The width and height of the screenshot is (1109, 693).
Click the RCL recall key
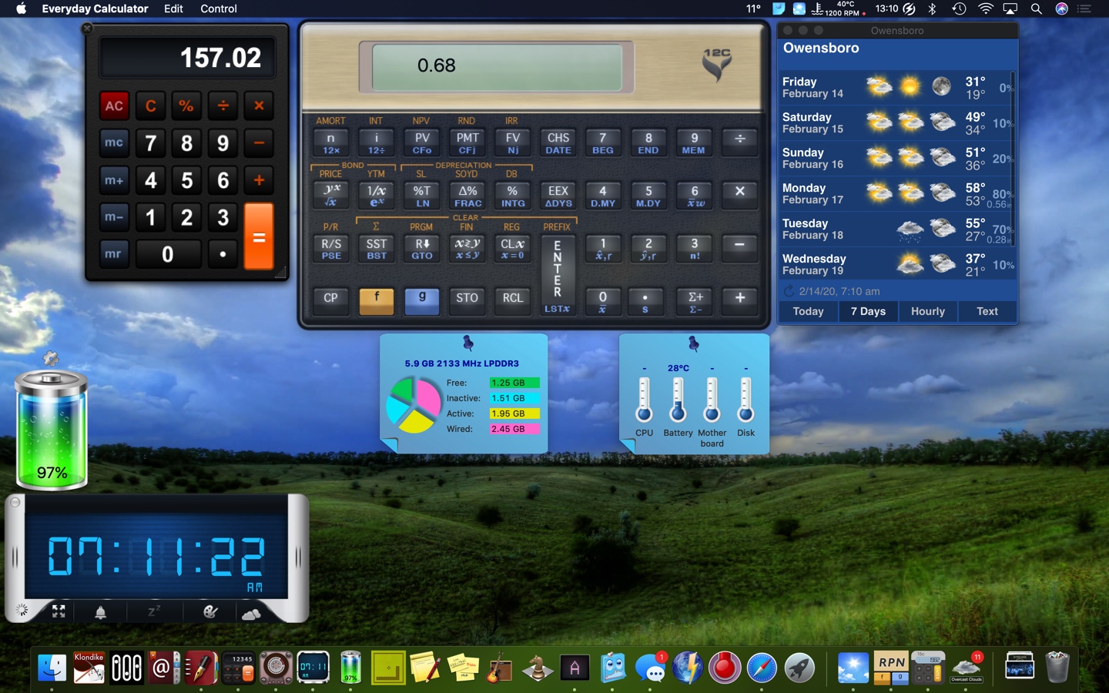(x=513, y=300)
